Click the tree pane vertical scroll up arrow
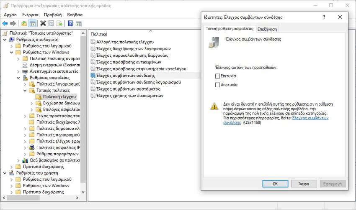This screenshot has width=356, height=210. [83, 33]
